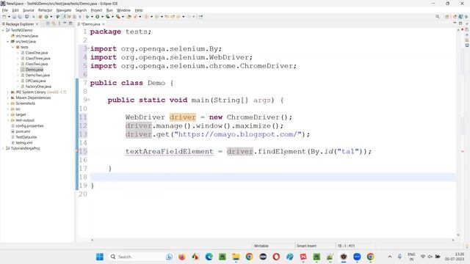Screen dimensions: 470x264
Task: Click the green Run toolbar button
Action: pyautogui.click(x=97, y=17)
